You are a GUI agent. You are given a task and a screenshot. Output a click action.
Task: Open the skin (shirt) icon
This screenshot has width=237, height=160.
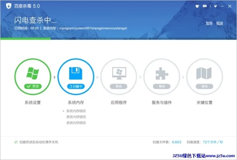[197, 6]
